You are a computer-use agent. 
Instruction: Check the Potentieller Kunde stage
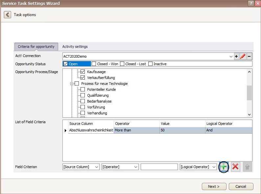click(83, 89)
